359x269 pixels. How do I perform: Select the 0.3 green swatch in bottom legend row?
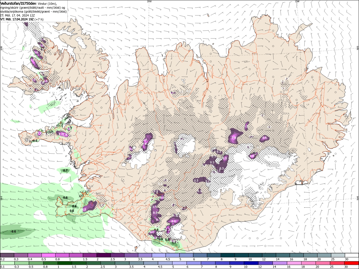(22, 263)
